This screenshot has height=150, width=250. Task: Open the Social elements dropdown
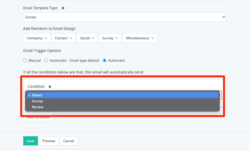click(x=87, y=38)
